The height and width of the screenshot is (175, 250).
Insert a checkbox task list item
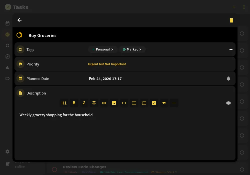(x=154, y=103)
